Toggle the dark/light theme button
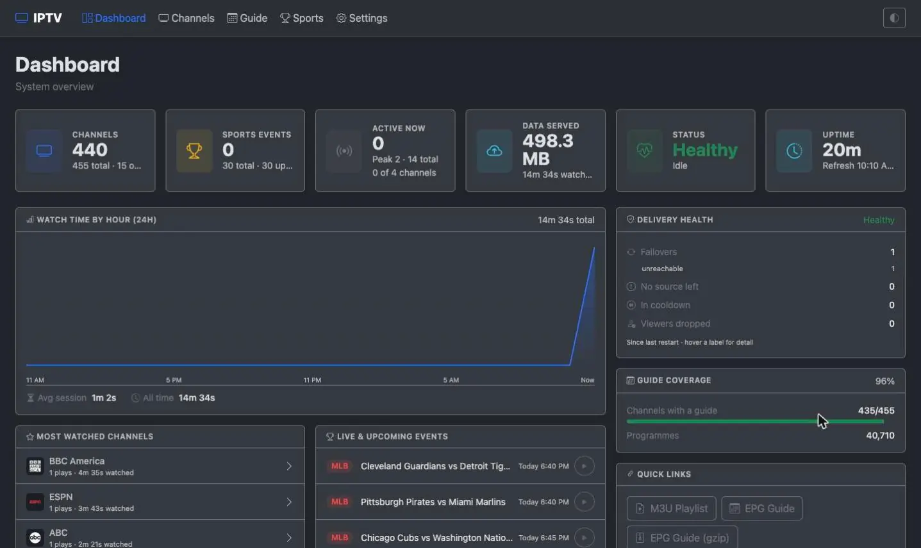This screenshot has height=548, width=921. pos(894,18)
